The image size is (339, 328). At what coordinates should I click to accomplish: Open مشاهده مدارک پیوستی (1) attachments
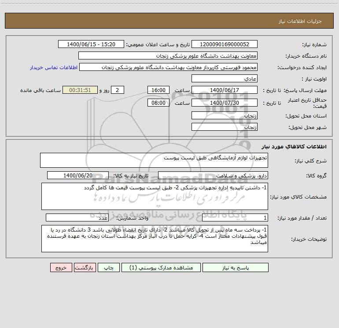click(161, 268)
